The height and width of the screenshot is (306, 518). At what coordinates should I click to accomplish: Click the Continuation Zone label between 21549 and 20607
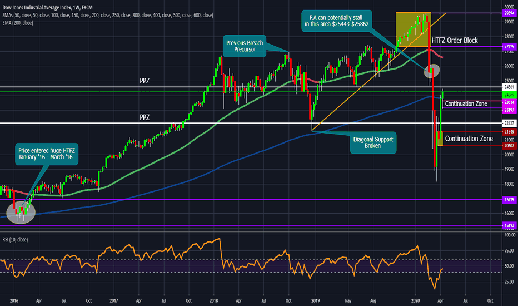click(469, 139)
